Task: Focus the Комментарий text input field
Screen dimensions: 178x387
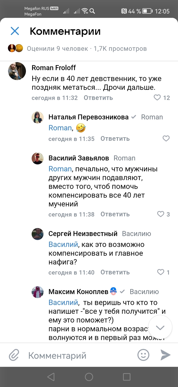Action: click(x=76, y=355)
